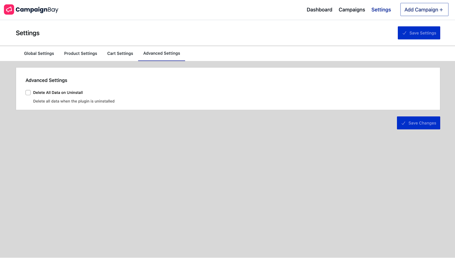
Task: Select the Cart Settings tab
Action: click(120, 53)
